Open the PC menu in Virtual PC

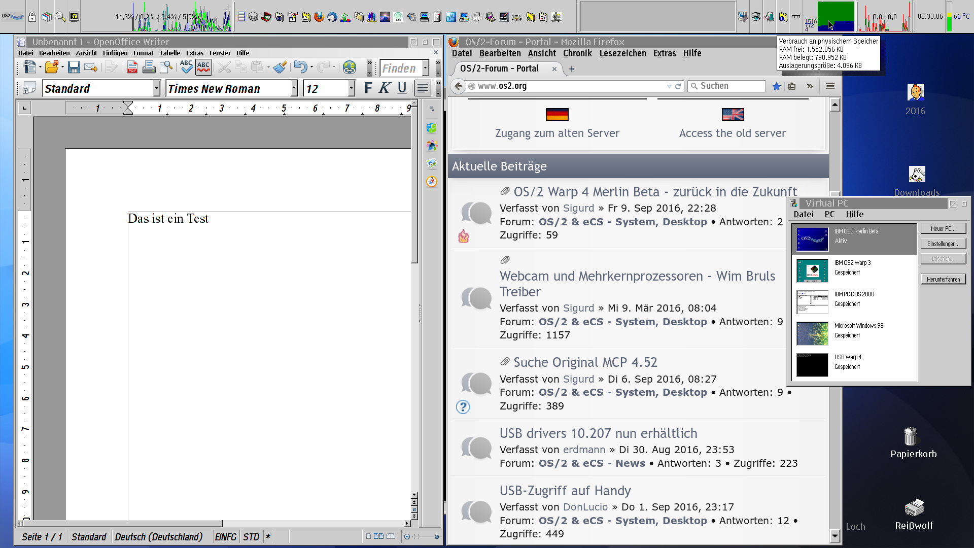pyautogui.click(x=829, y=214)
